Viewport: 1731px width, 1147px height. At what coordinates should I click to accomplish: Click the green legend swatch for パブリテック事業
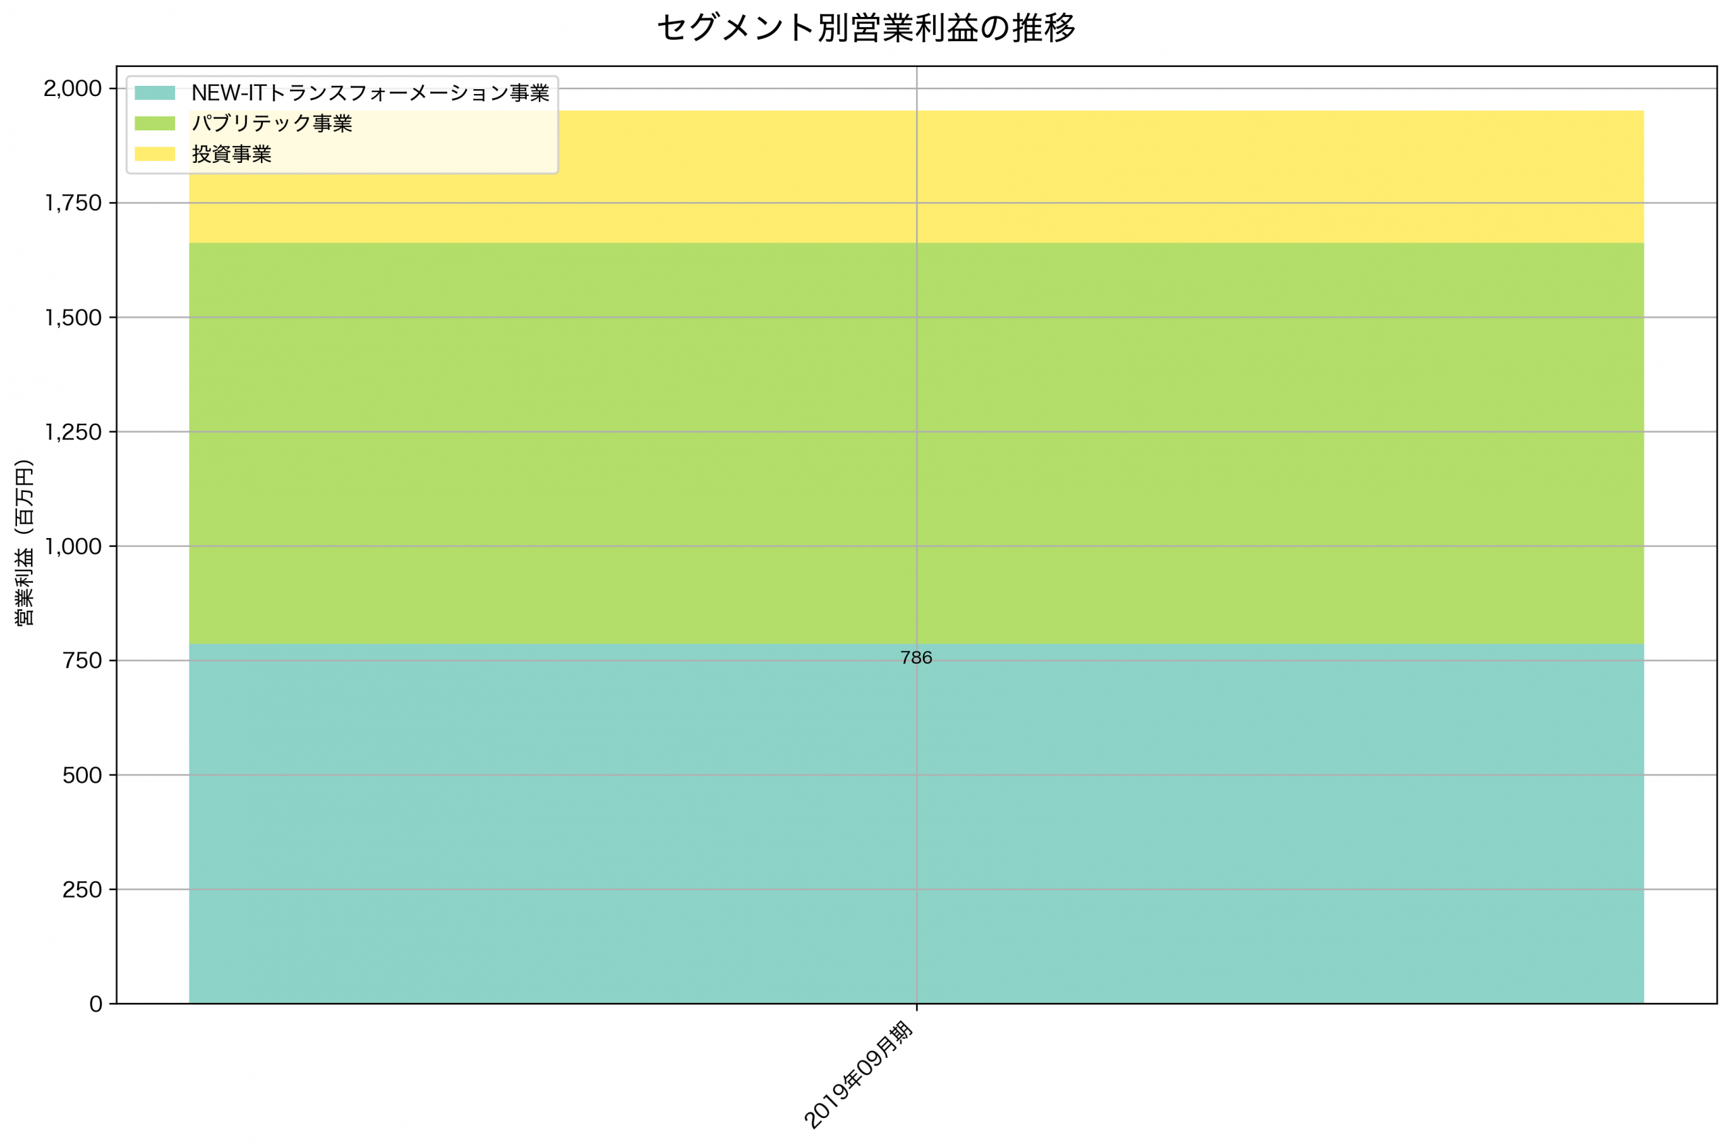[x=156, y=122]
